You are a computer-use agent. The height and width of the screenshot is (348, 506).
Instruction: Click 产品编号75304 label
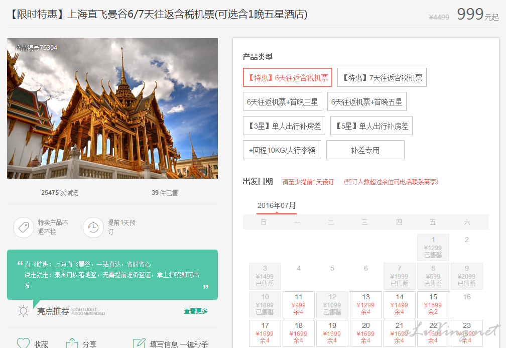[36, 47]
